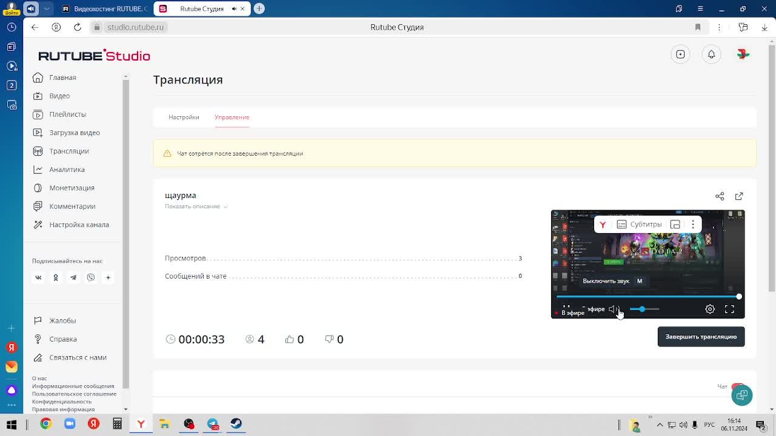Open the Odnoklassniki social link icon

click(x=56, y=277)
